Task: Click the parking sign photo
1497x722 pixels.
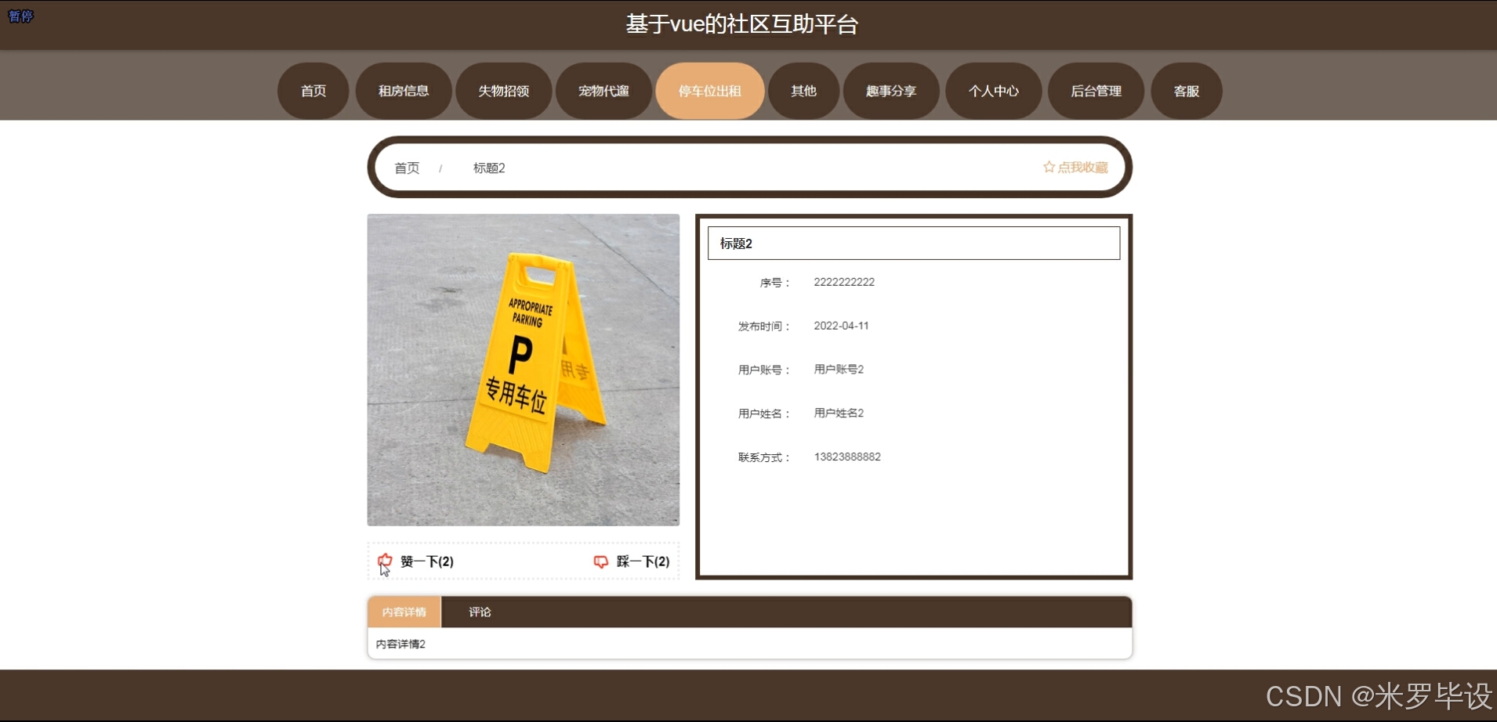Action: pyautogui.click(x=524, y=370)
